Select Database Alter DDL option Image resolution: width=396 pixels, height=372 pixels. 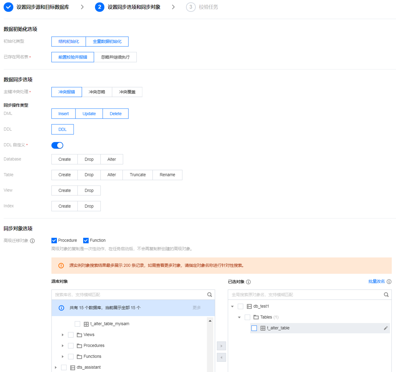tap(112, 159)
